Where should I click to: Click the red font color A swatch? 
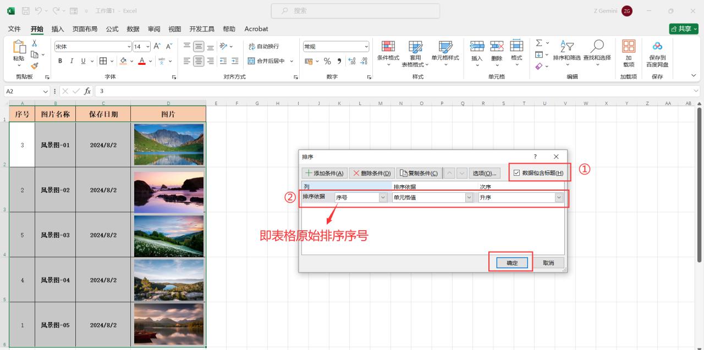(142, 61)
